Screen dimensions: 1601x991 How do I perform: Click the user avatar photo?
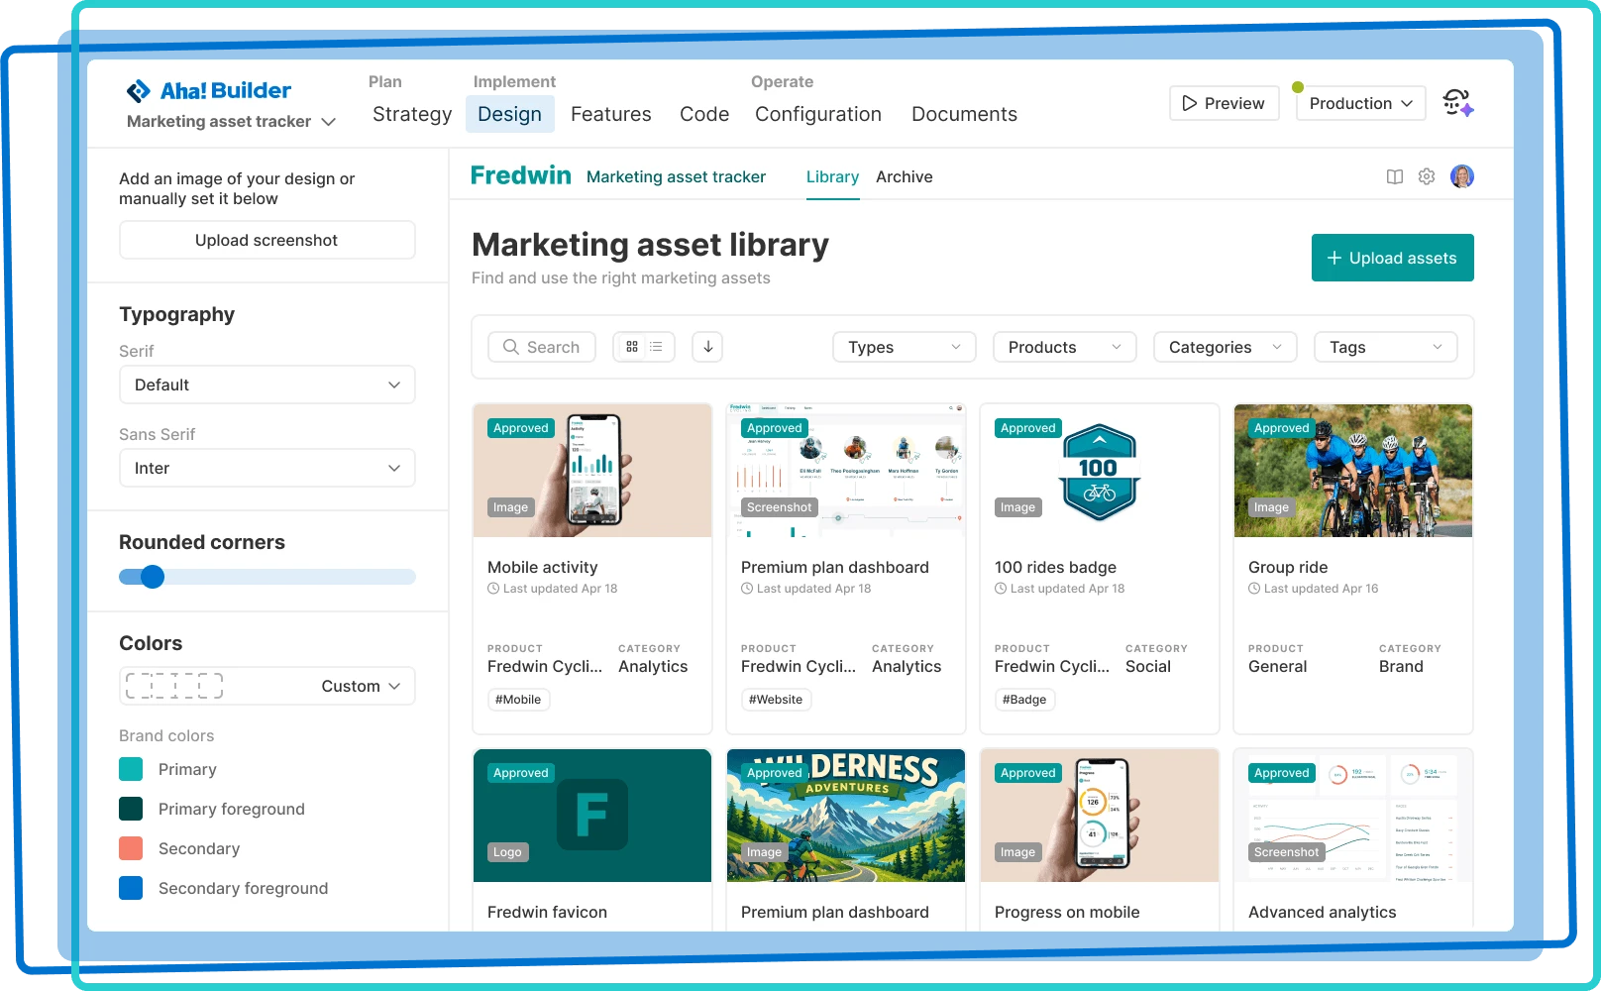point(1462,176)
